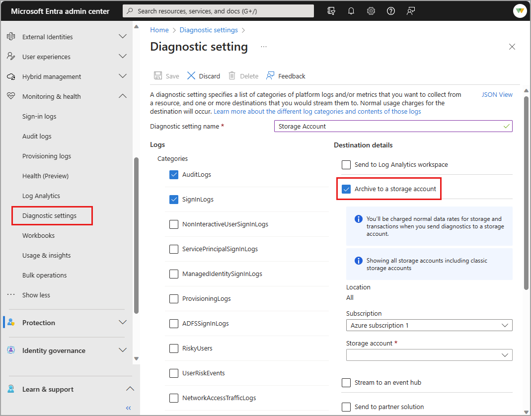Screen dimensions: 531x416
Task: Open the Storage account dropdown
Action: [429, 355]
